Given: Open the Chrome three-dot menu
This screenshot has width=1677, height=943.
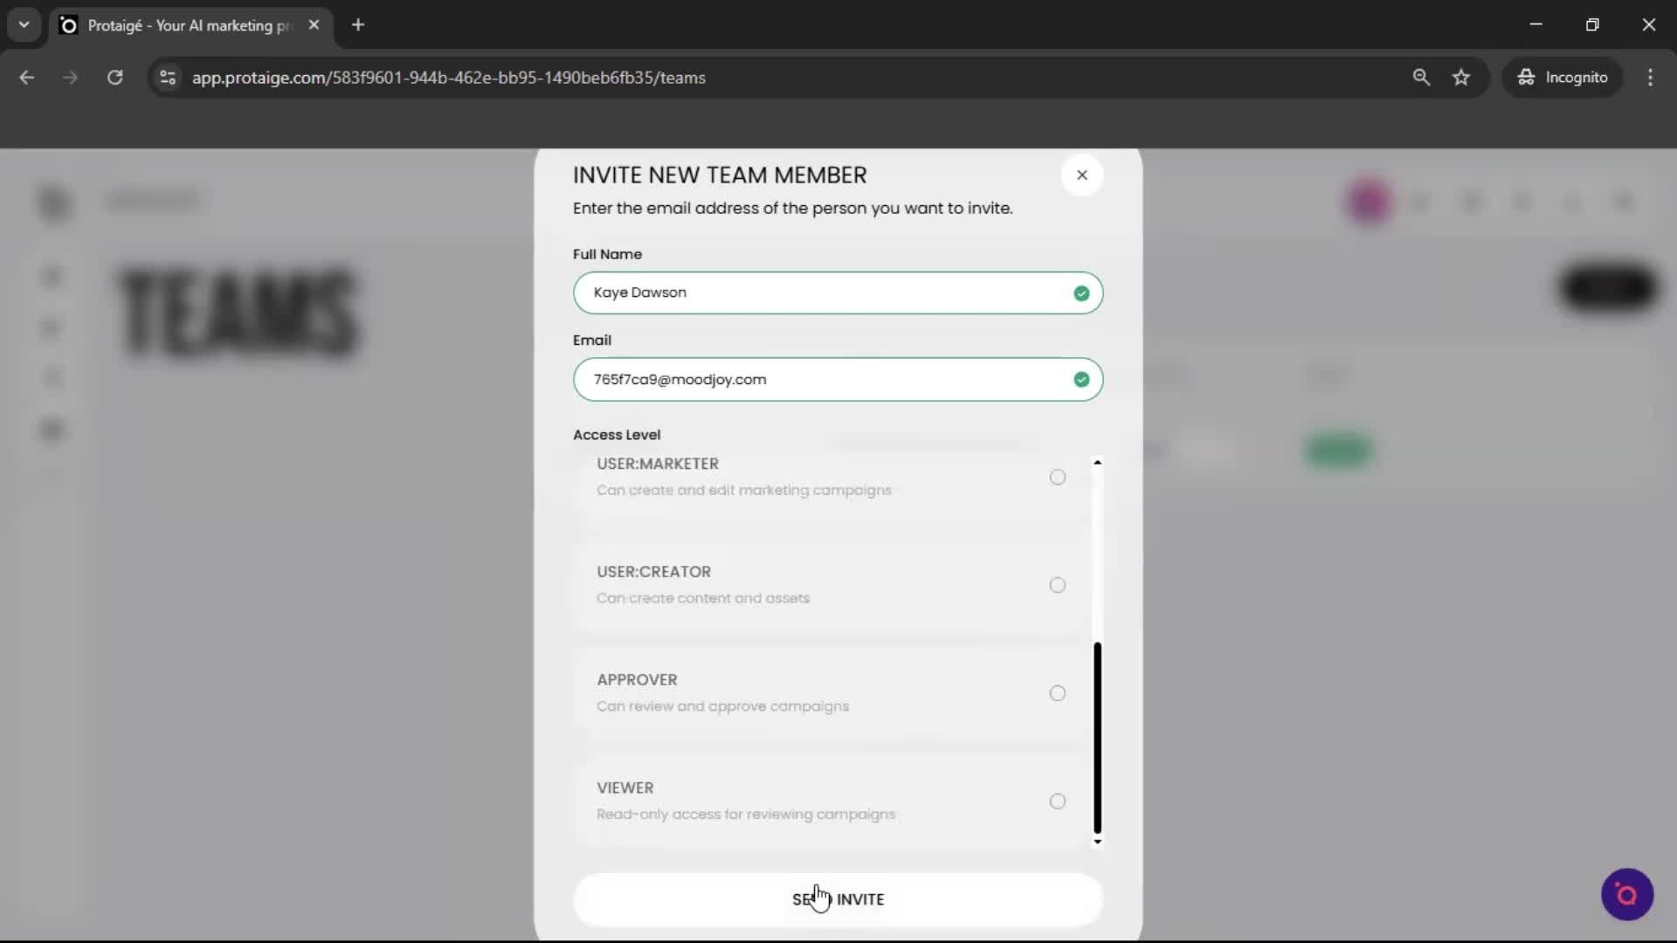Looking at the screenshot, I should [x=1651, y=78].
